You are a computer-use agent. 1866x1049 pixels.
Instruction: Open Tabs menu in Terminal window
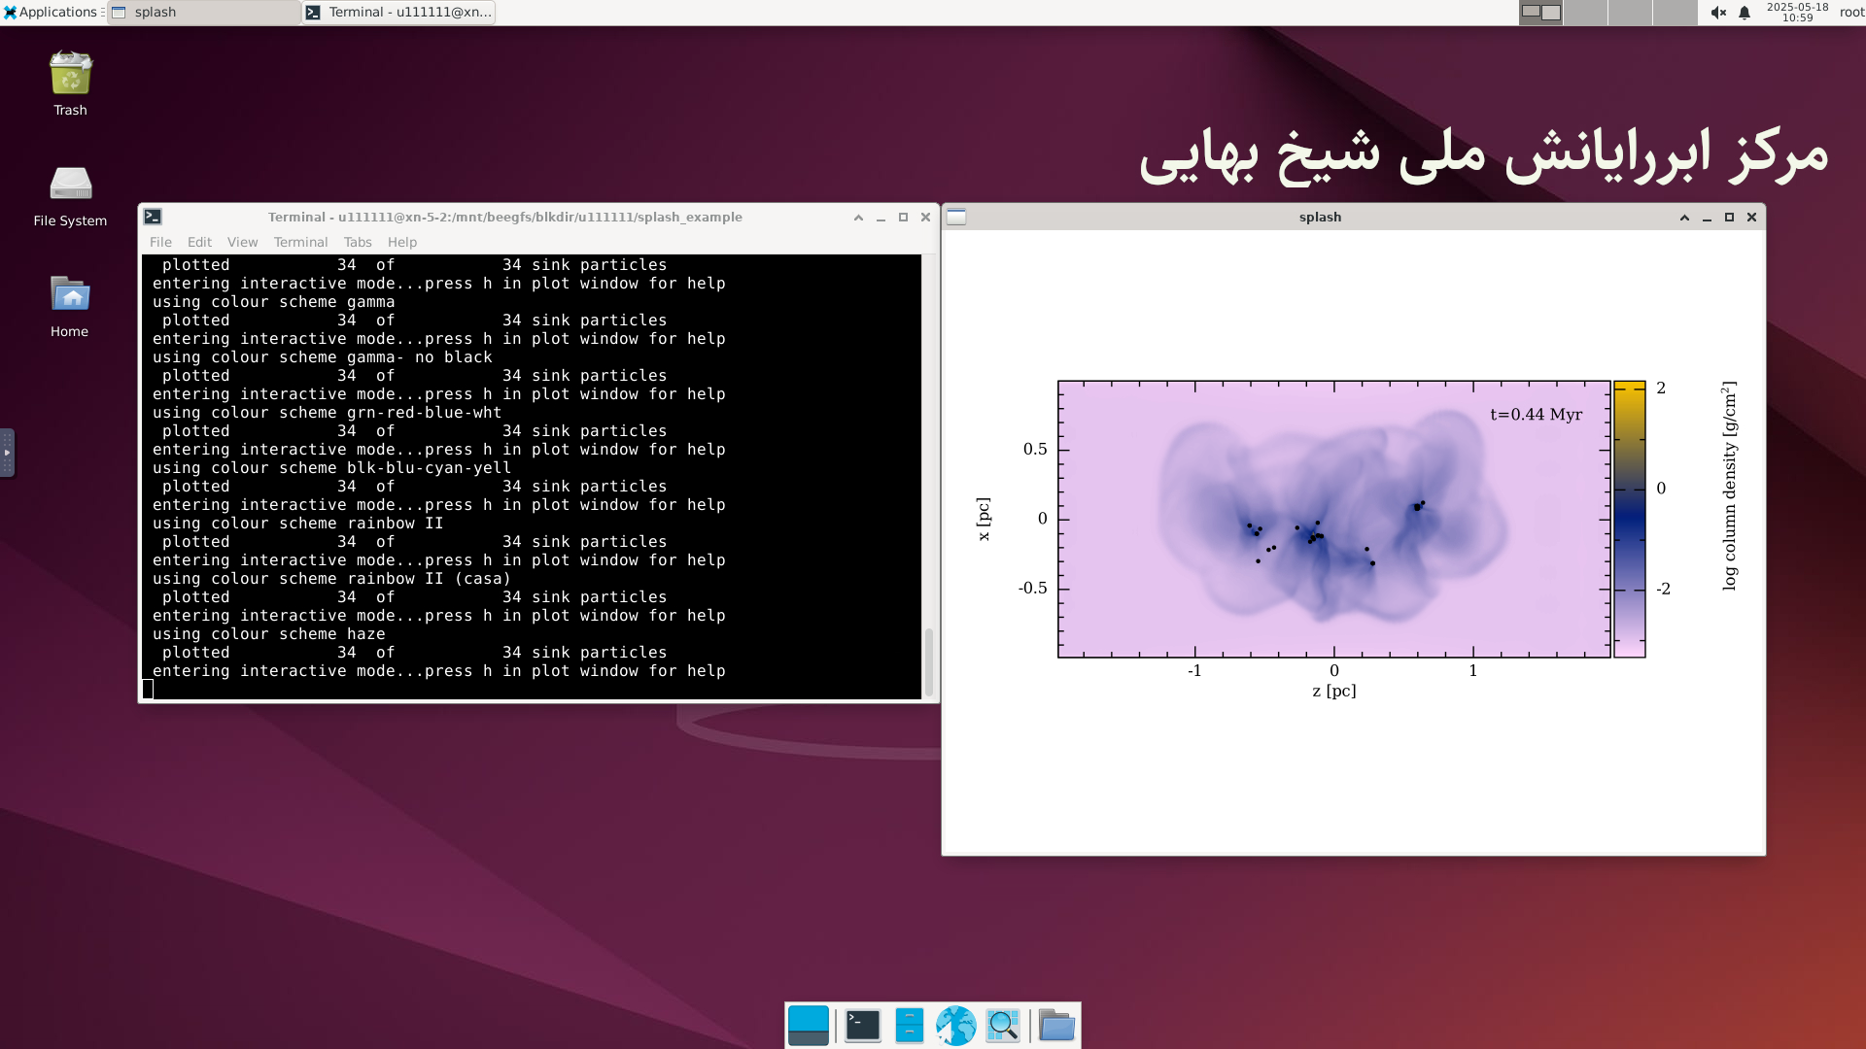[x=357, y=242]
